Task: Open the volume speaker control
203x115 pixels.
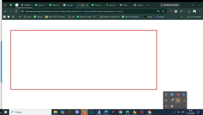Action: pos(178,112)
